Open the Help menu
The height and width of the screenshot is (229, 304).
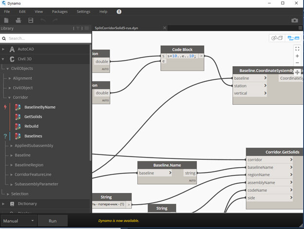pos(103,12)
